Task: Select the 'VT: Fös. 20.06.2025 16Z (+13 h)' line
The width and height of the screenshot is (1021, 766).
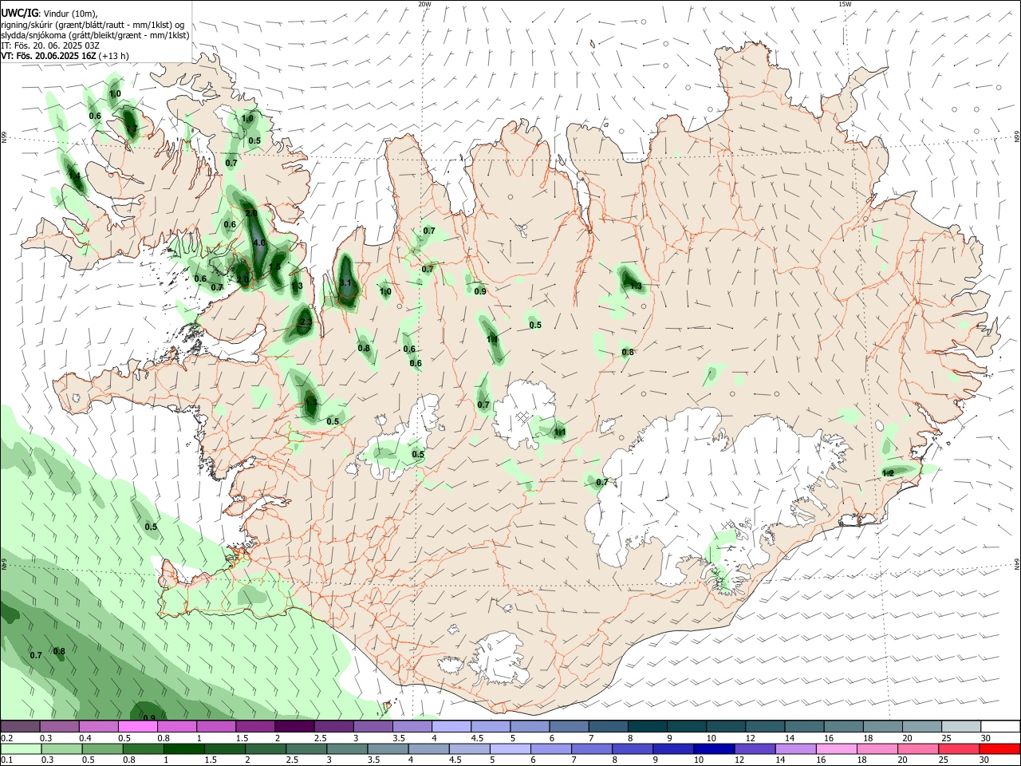Action: coord(64,56)
